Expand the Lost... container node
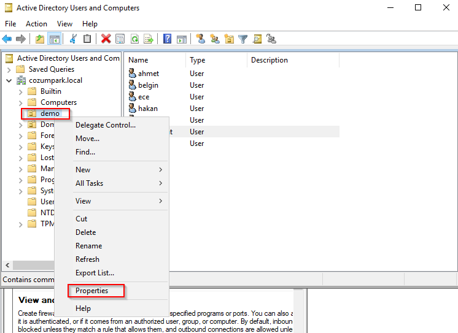The width and height of the screenshot is (458, 333). click(20, 158)
